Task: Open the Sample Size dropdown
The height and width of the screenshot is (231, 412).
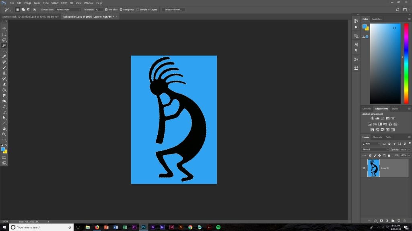Action: (68, 9)
